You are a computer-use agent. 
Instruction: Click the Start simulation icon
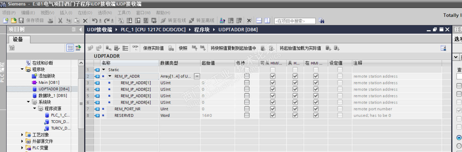tap(146, 21)
